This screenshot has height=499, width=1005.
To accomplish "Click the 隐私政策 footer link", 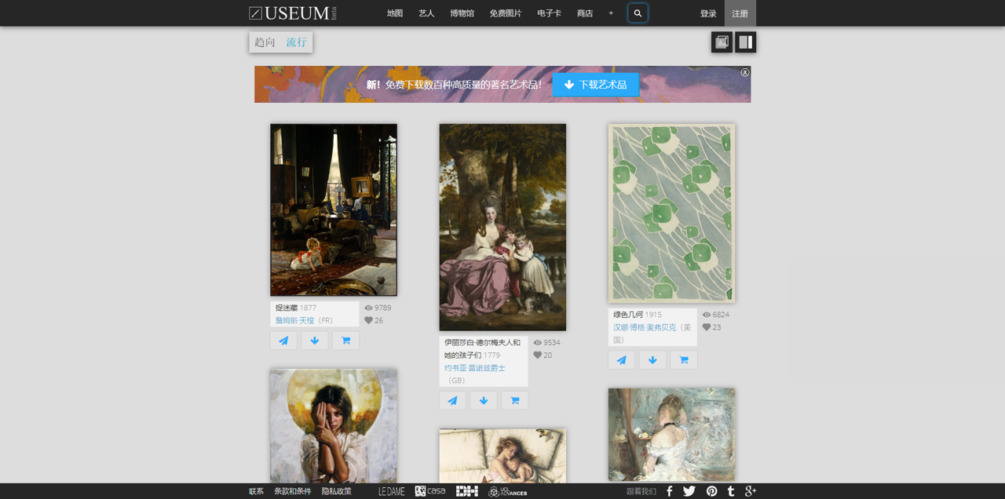I will coord(337,491).
